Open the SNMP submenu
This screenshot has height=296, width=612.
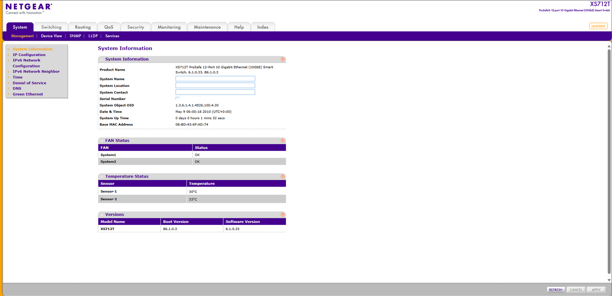pyautogui.click(x=75, y=36)
